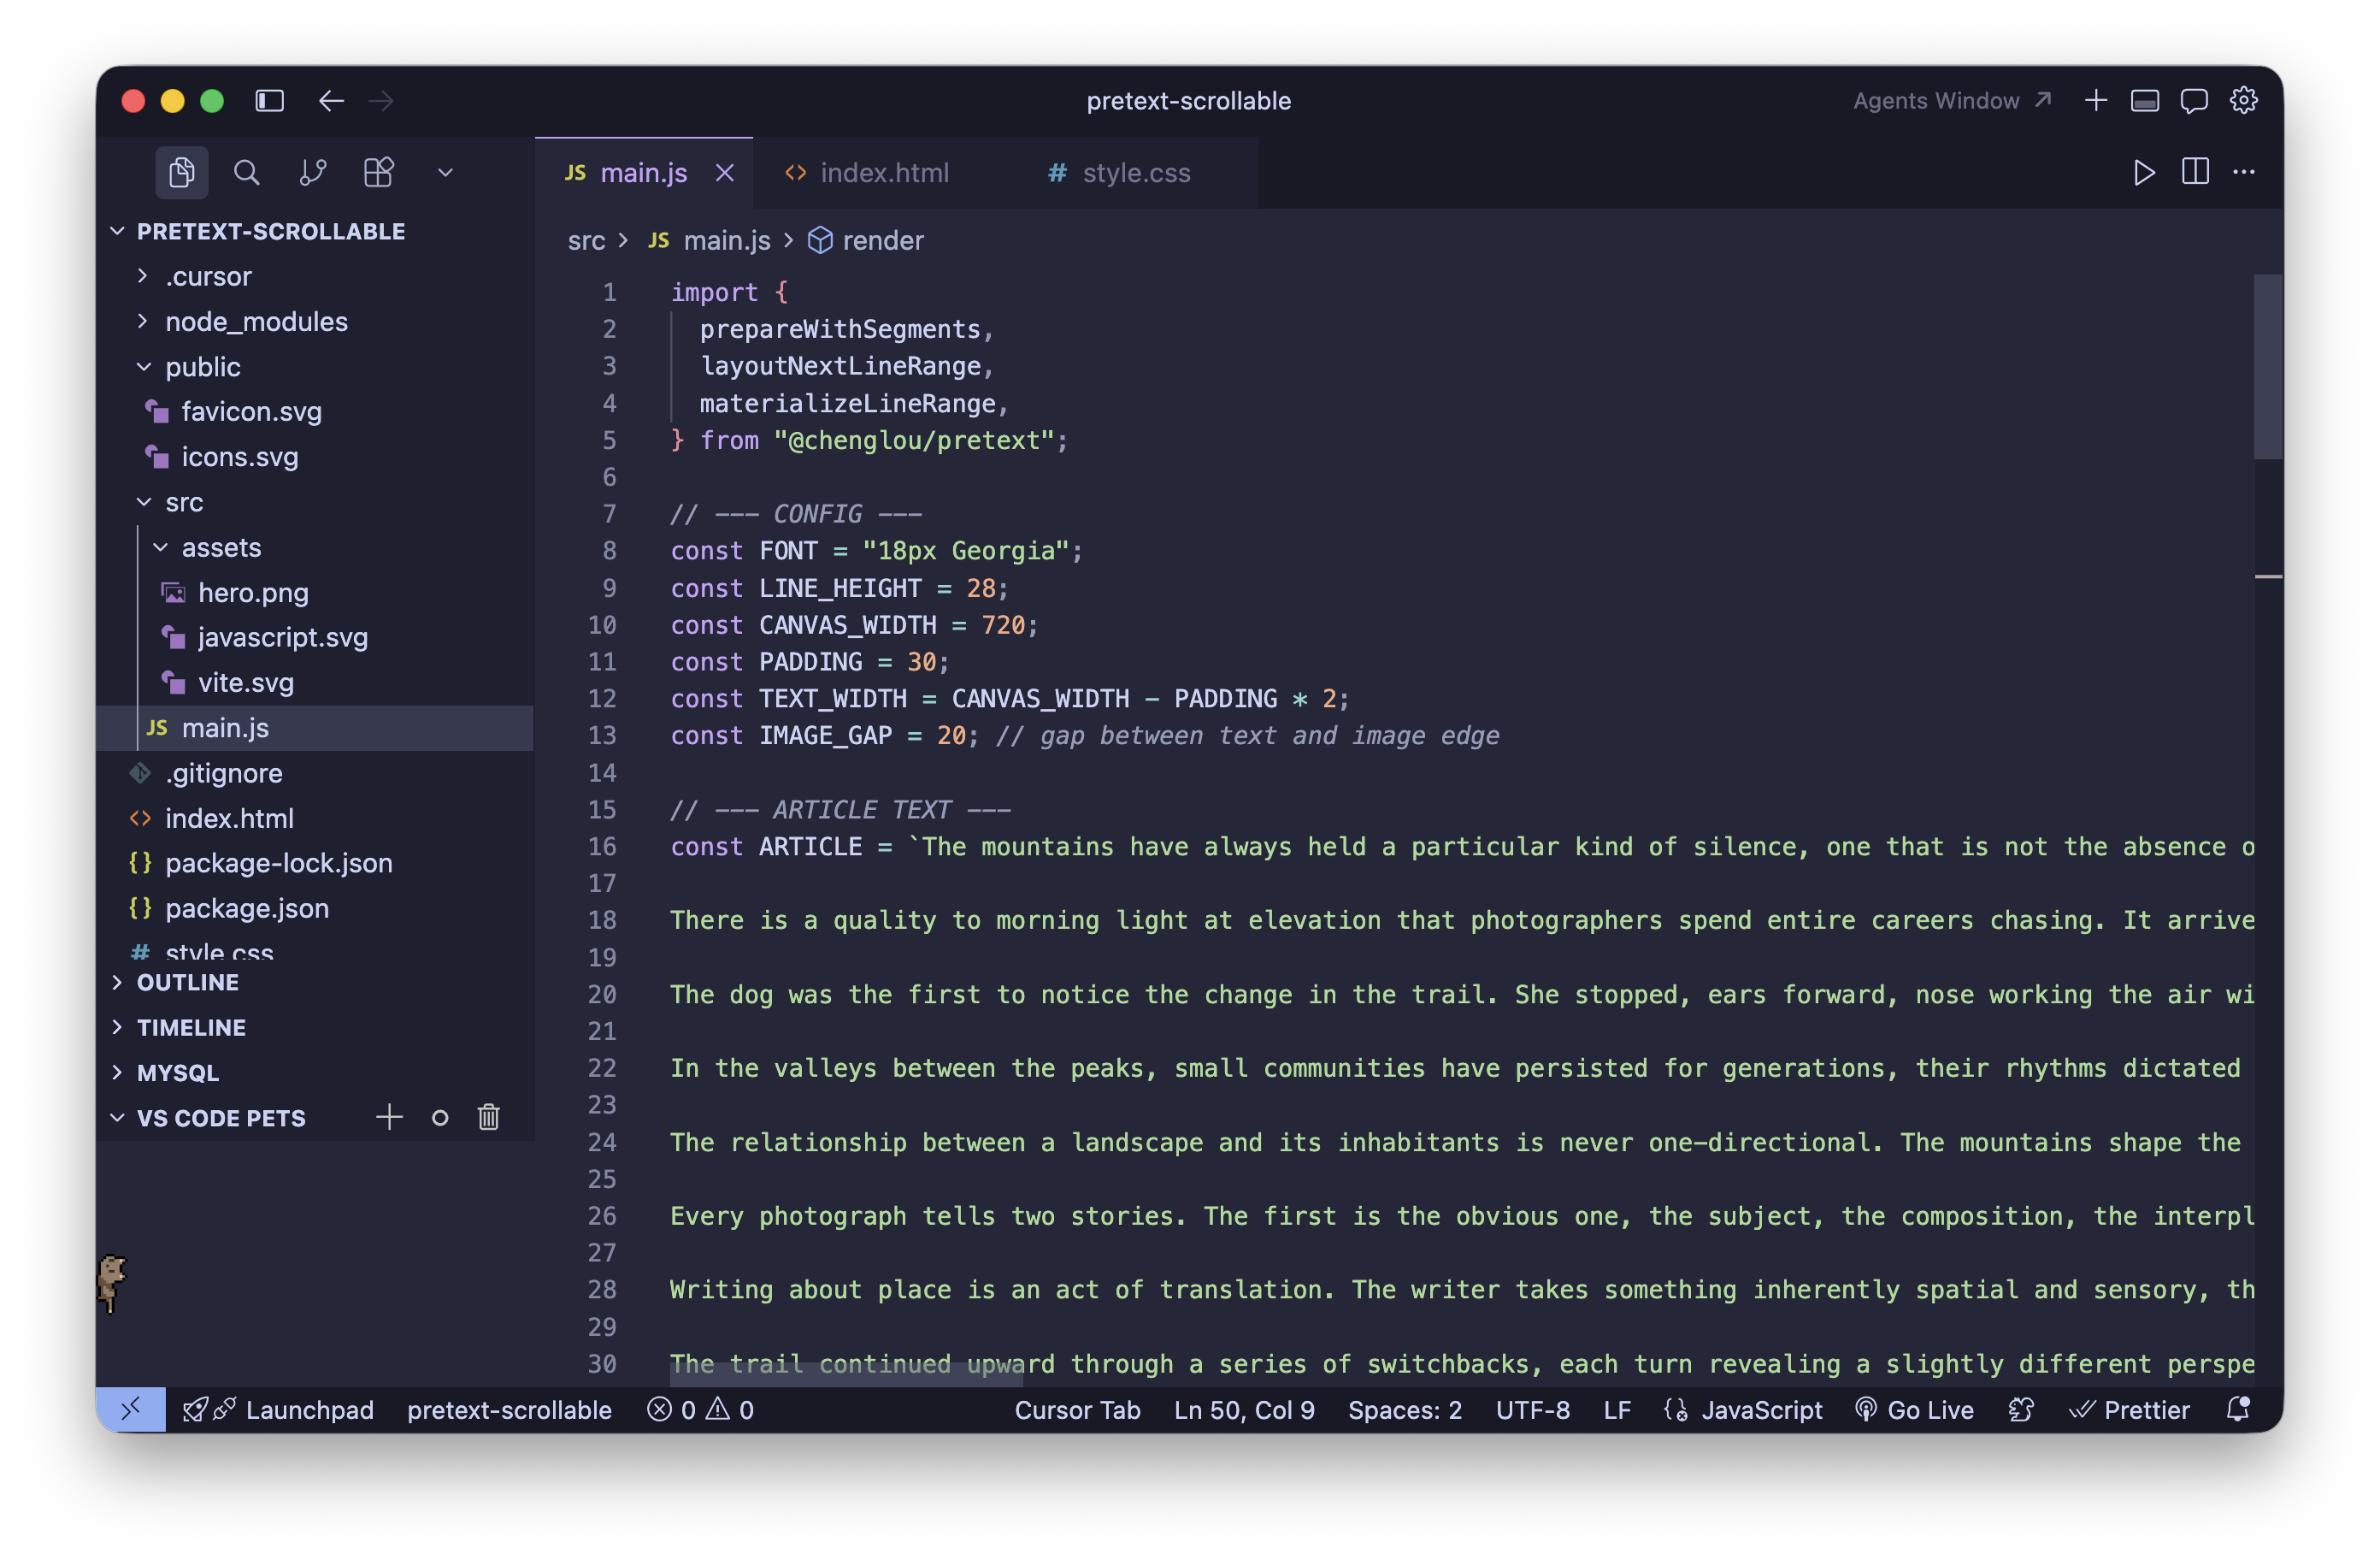2380x1560 pixels.
Task: Run code with the play icon
Action: tap(2143, 172)
